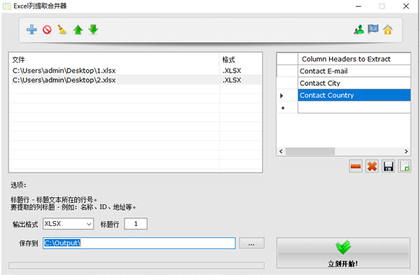Click the user support icon in toolbar
The width and height of the screenshot is (420, 275).
tap(358, 29)
